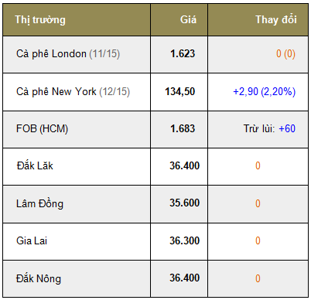Select the Cà phê New York (12/15) label
The image size is (311, 300).
pyautogui.click(x=73, y=91)
